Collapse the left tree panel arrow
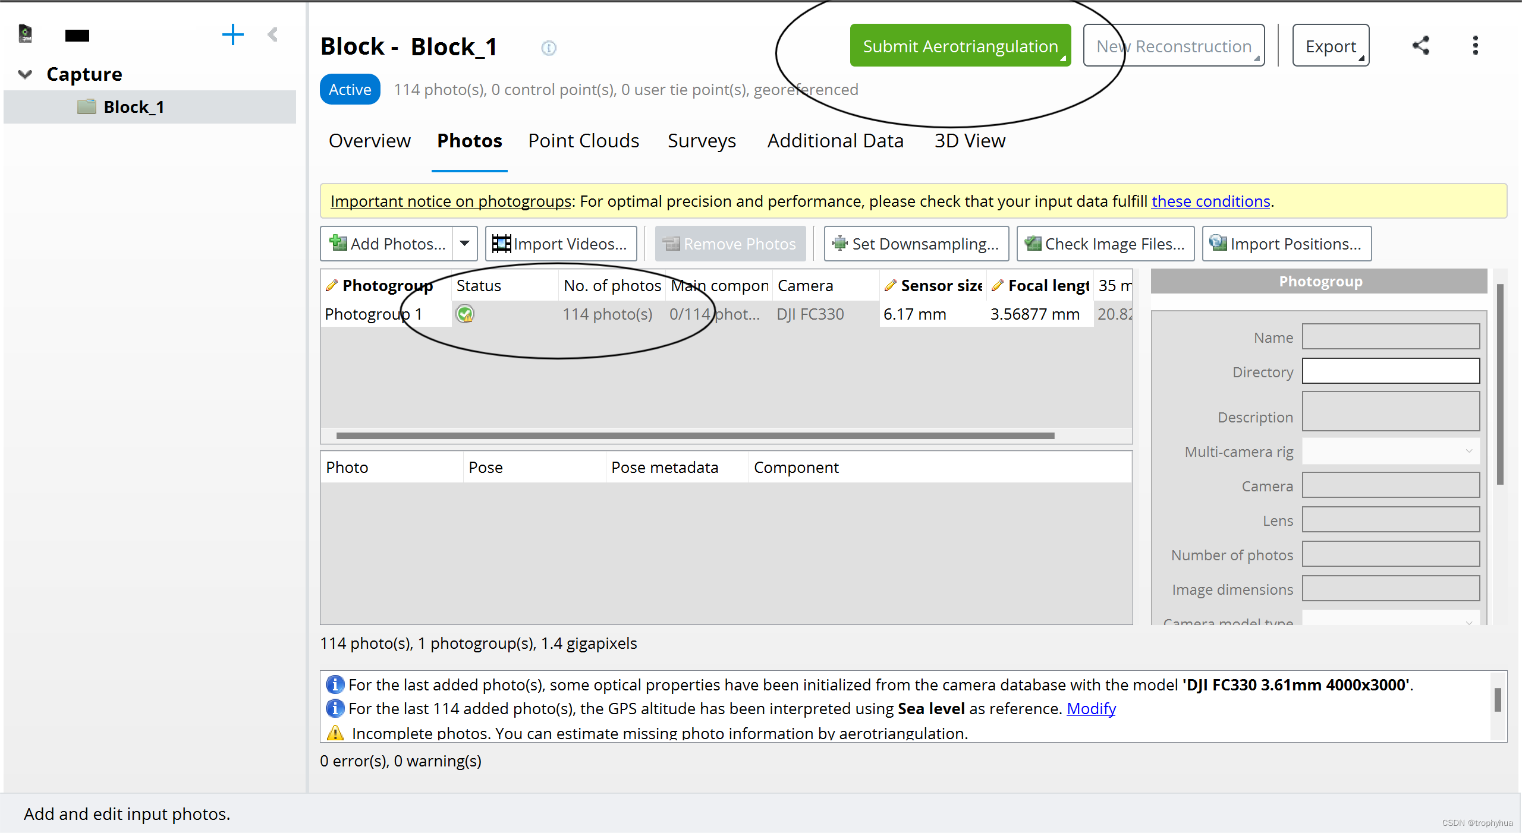 [x=273, y=35]
